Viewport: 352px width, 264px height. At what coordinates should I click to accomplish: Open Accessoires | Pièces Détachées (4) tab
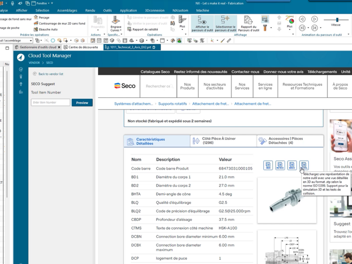pyautogui.click(x=290, y=141)
